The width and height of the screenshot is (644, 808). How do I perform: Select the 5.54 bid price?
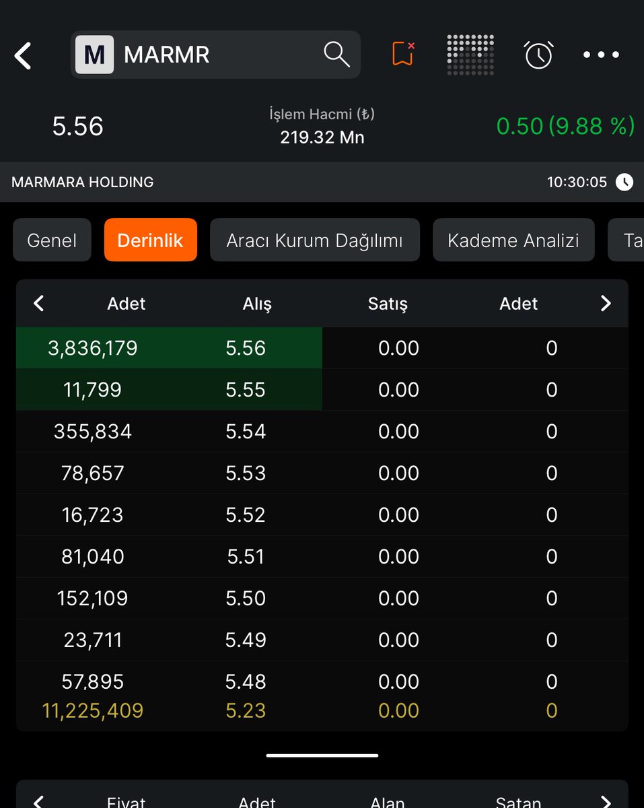tap(246, 432)
